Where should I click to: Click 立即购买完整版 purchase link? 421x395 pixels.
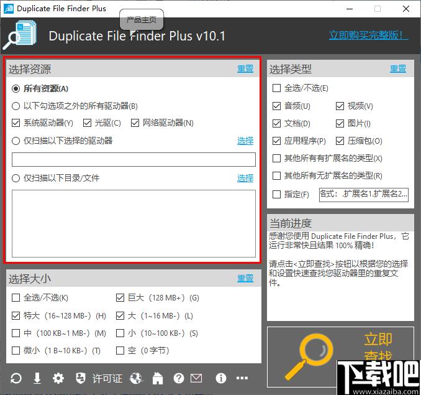[x=369, y=35]
